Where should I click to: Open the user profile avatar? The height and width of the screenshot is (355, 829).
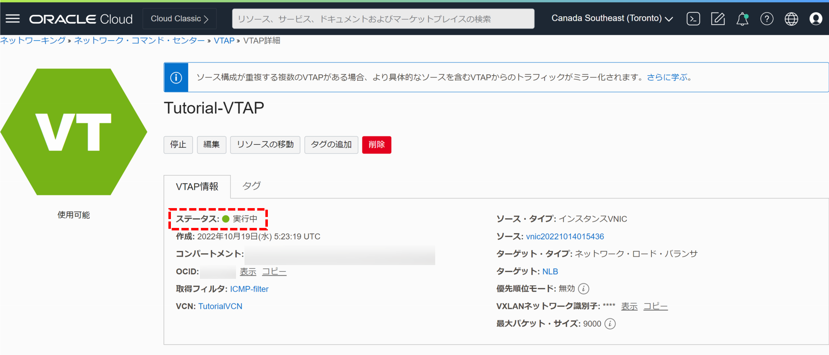coord(816,19)
